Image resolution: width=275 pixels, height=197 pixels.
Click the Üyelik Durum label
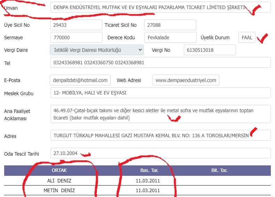215,38
